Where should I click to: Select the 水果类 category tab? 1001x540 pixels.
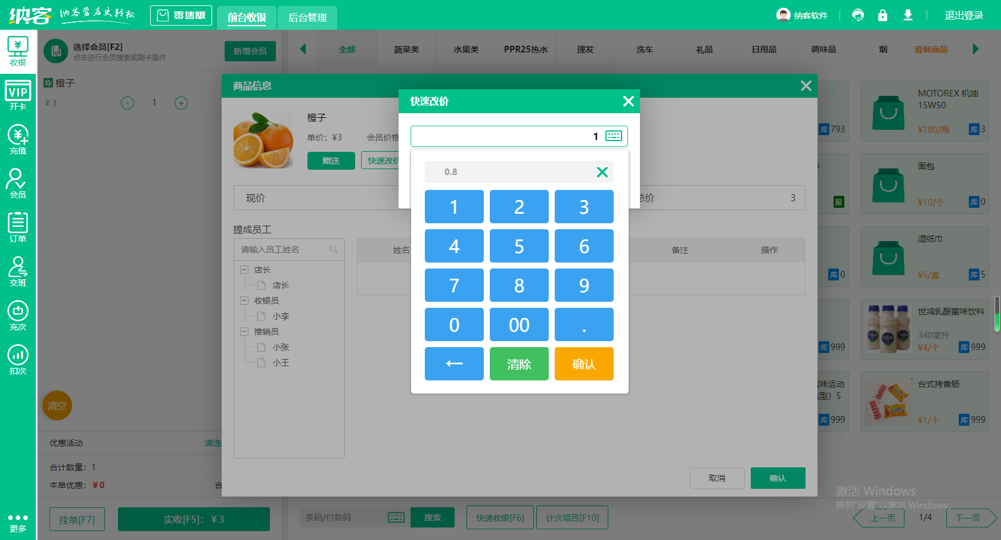tap(466, 49)
